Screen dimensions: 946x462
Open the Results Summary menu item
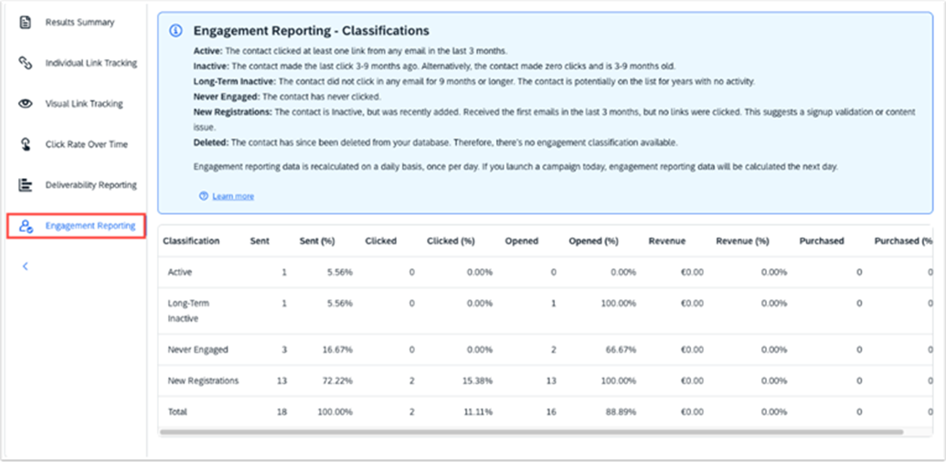click(80, 22)
